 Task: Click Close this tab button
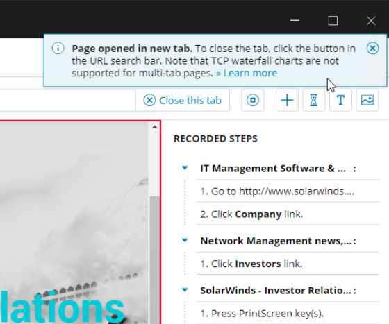point(183,101)
